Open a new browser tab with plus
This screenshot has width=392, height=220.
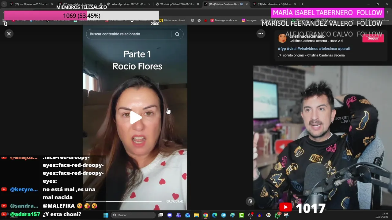coord(302,4)
